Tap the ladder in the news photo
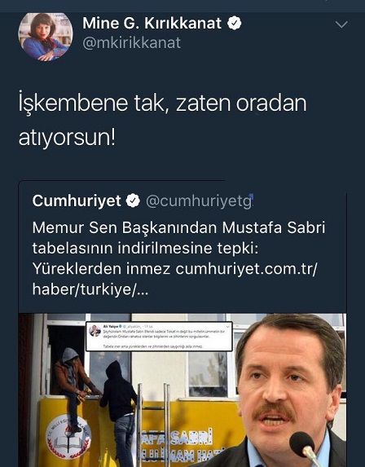 [154, 425]
